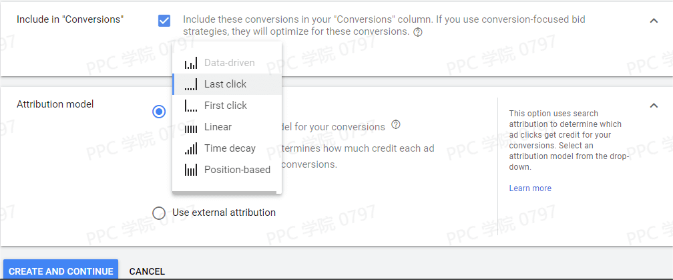
Task: Click the Linear model bars icon
Action: click(x=191, y=127)
